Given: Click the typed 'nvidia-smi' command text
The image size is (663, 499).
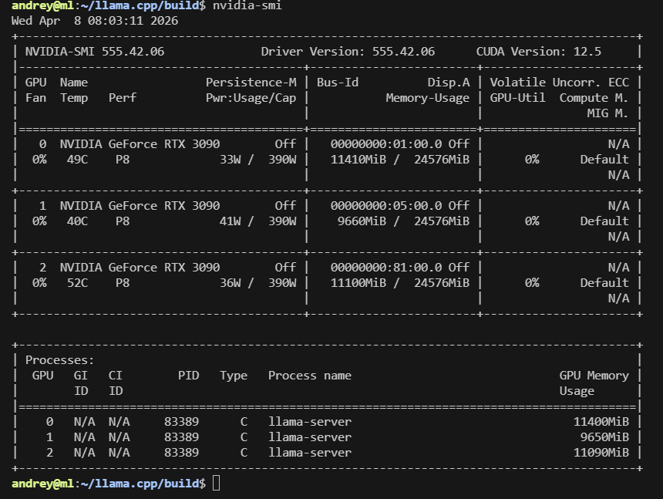Looking at the screenshot, I should (247, 5).
